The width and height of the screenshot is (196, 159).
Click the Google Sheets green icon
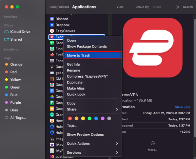(x=52, y=103)
